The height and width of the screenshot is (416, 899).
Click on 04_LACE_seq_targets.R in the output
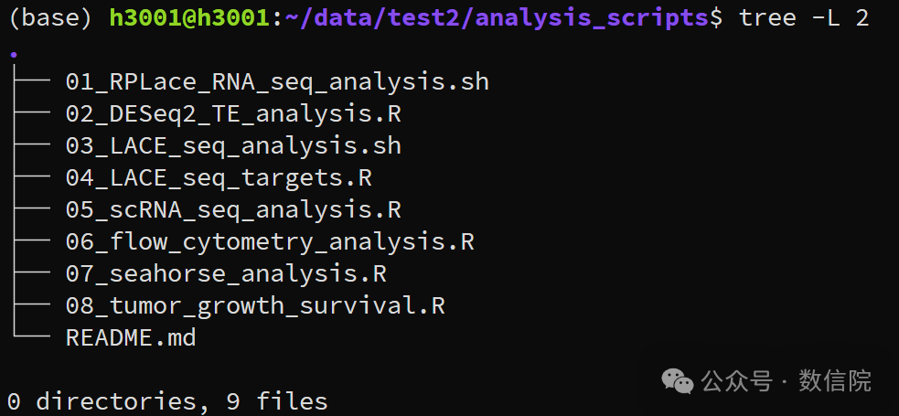tap(219, 177)
